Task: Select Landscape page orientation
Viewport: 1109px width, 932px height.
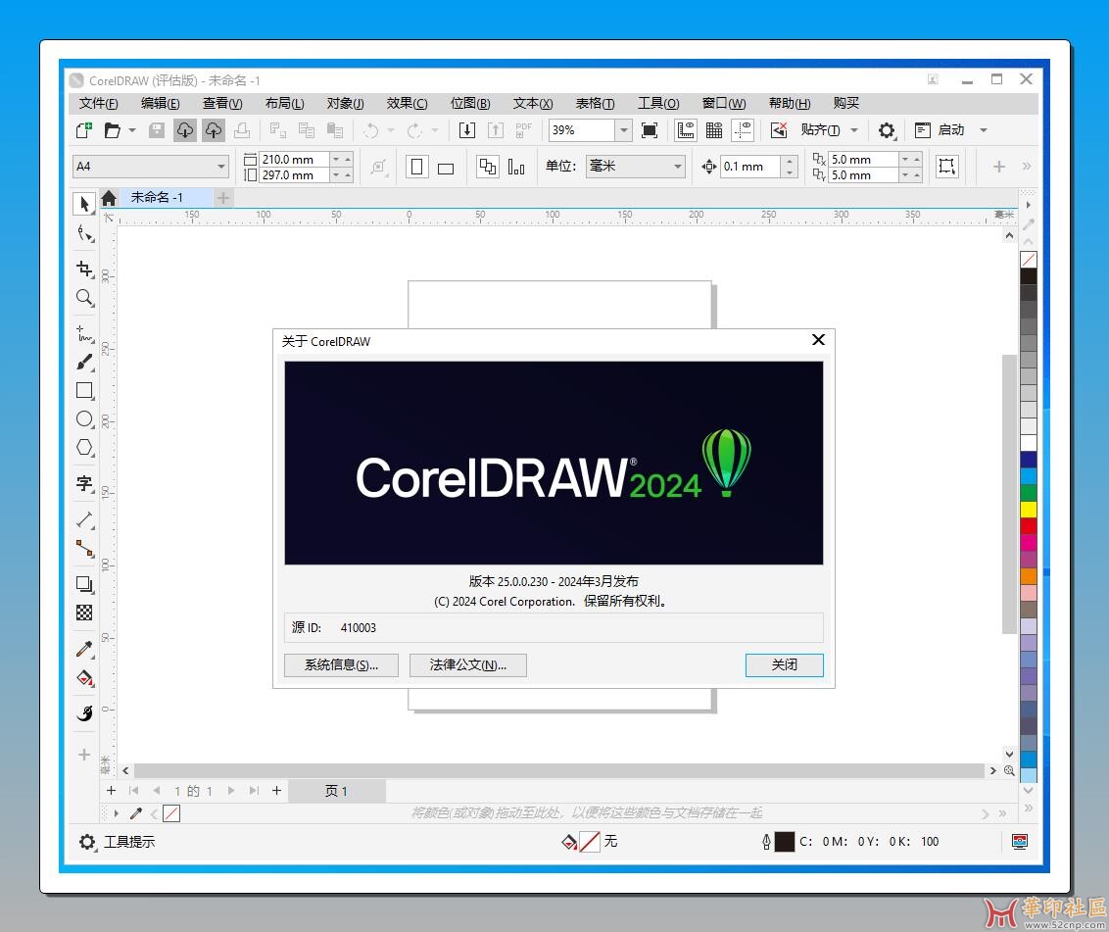Action: [x=446, y=167]
